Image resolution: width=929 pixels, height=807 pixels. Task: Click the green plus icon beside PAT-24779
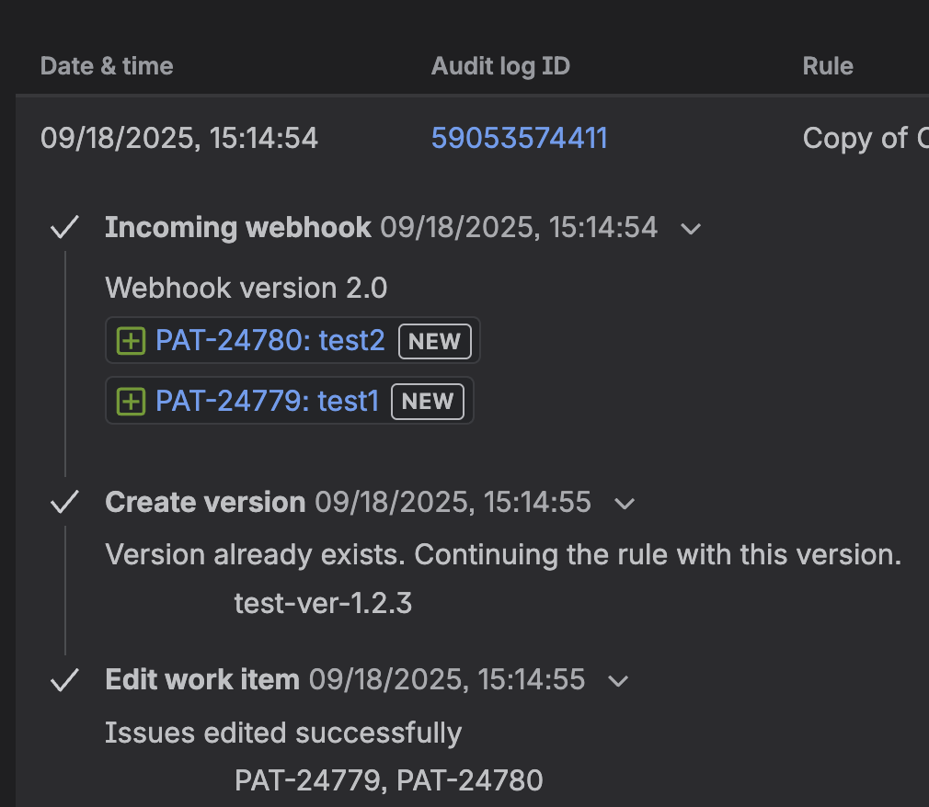pyautogui.click(x=131, y=402)
